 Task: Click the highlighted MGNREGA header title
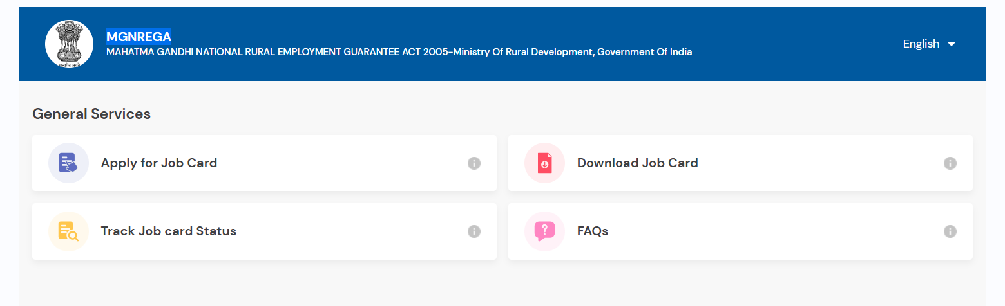(x=139, y=37)
